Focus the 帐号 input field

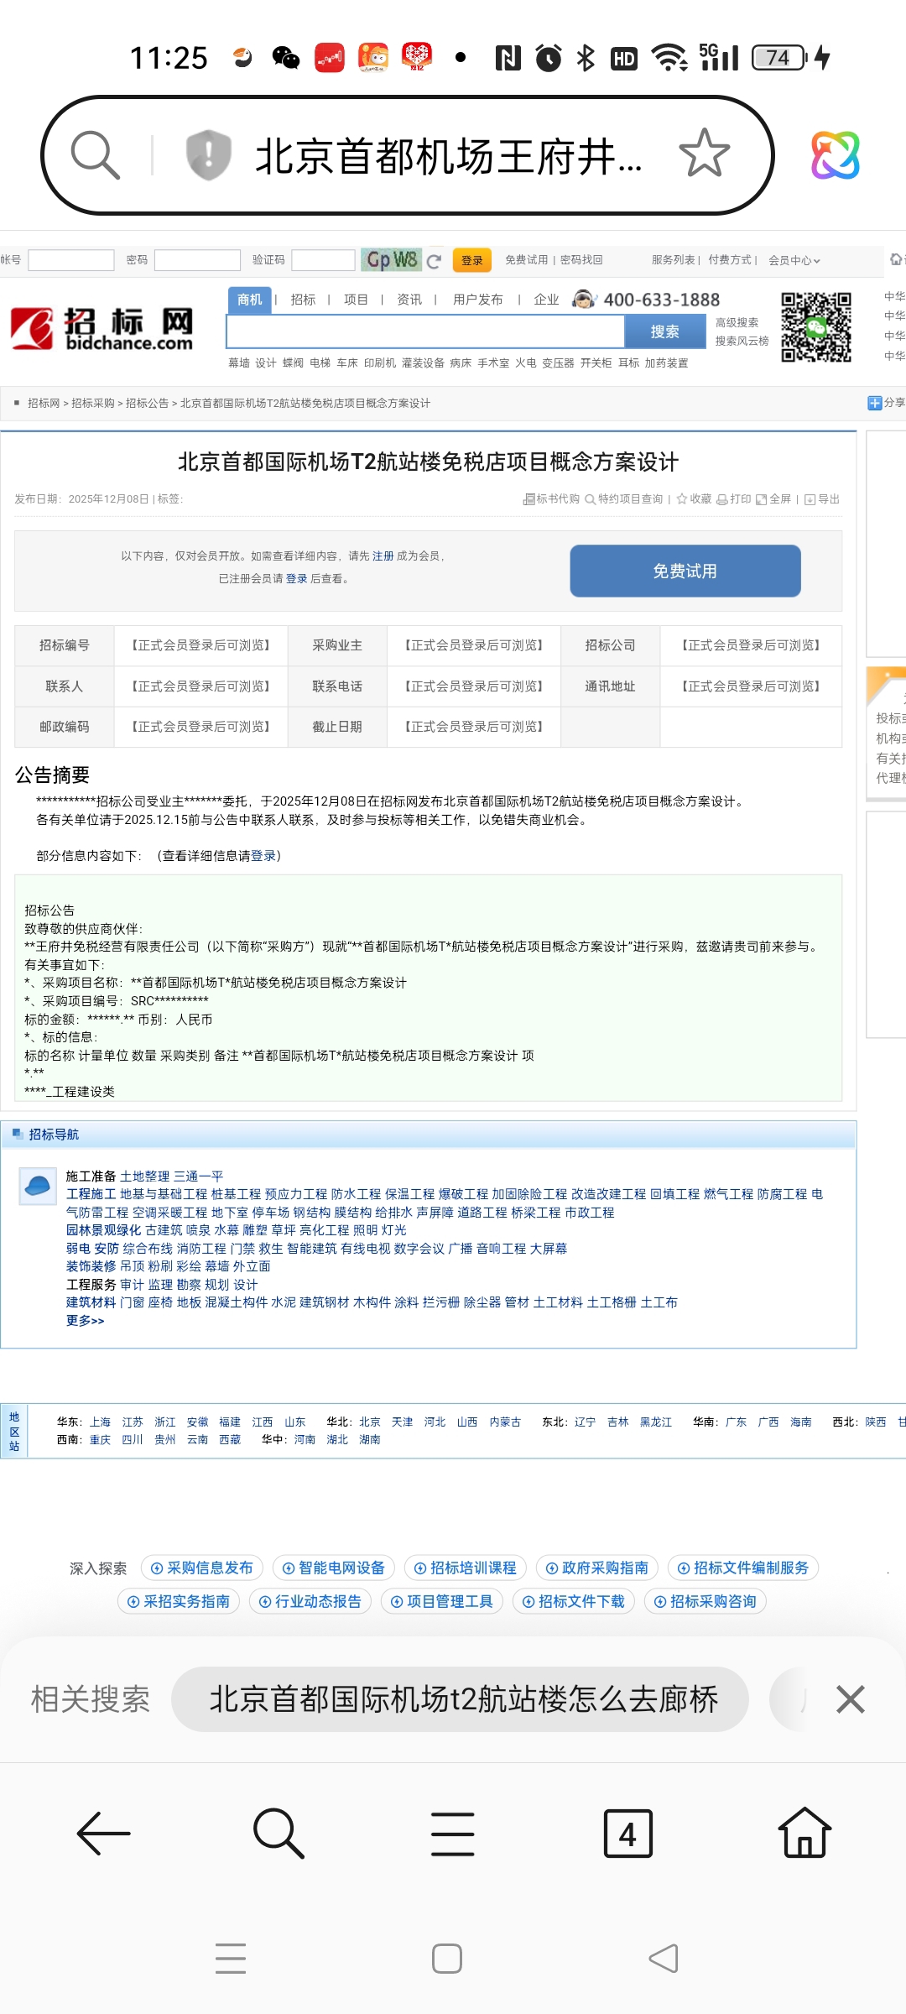[x=71, y=260]
